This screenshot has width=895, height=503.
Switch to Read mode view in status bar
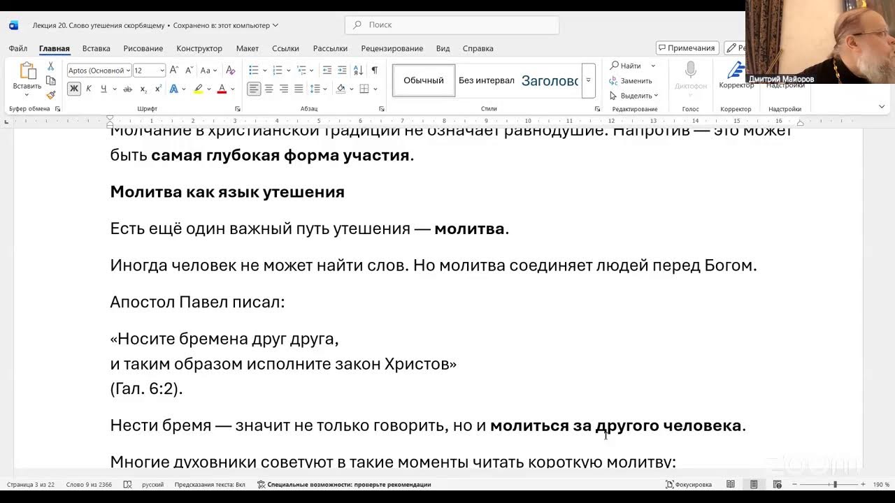(731, 484)
